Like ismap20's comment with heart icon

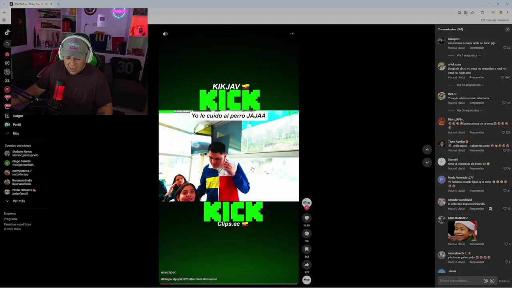click(504, 48)
